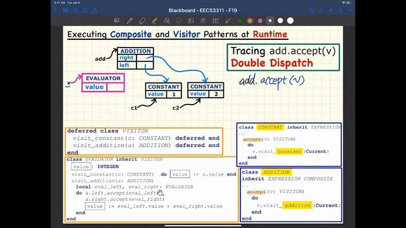
Task: Click the c2 CONSTANT box header
Action: (x=206, y=86)
